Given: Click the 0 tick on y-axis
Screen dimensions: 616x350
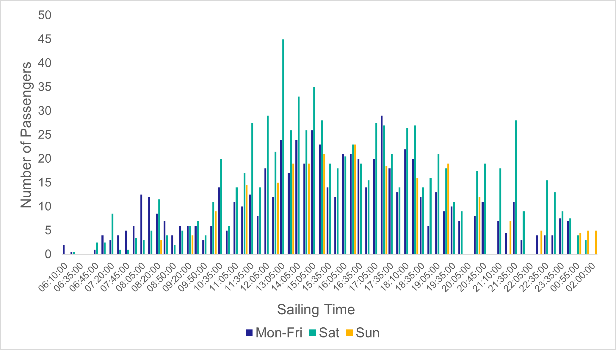Looking at the screenshot, I should tap(48, 254).
